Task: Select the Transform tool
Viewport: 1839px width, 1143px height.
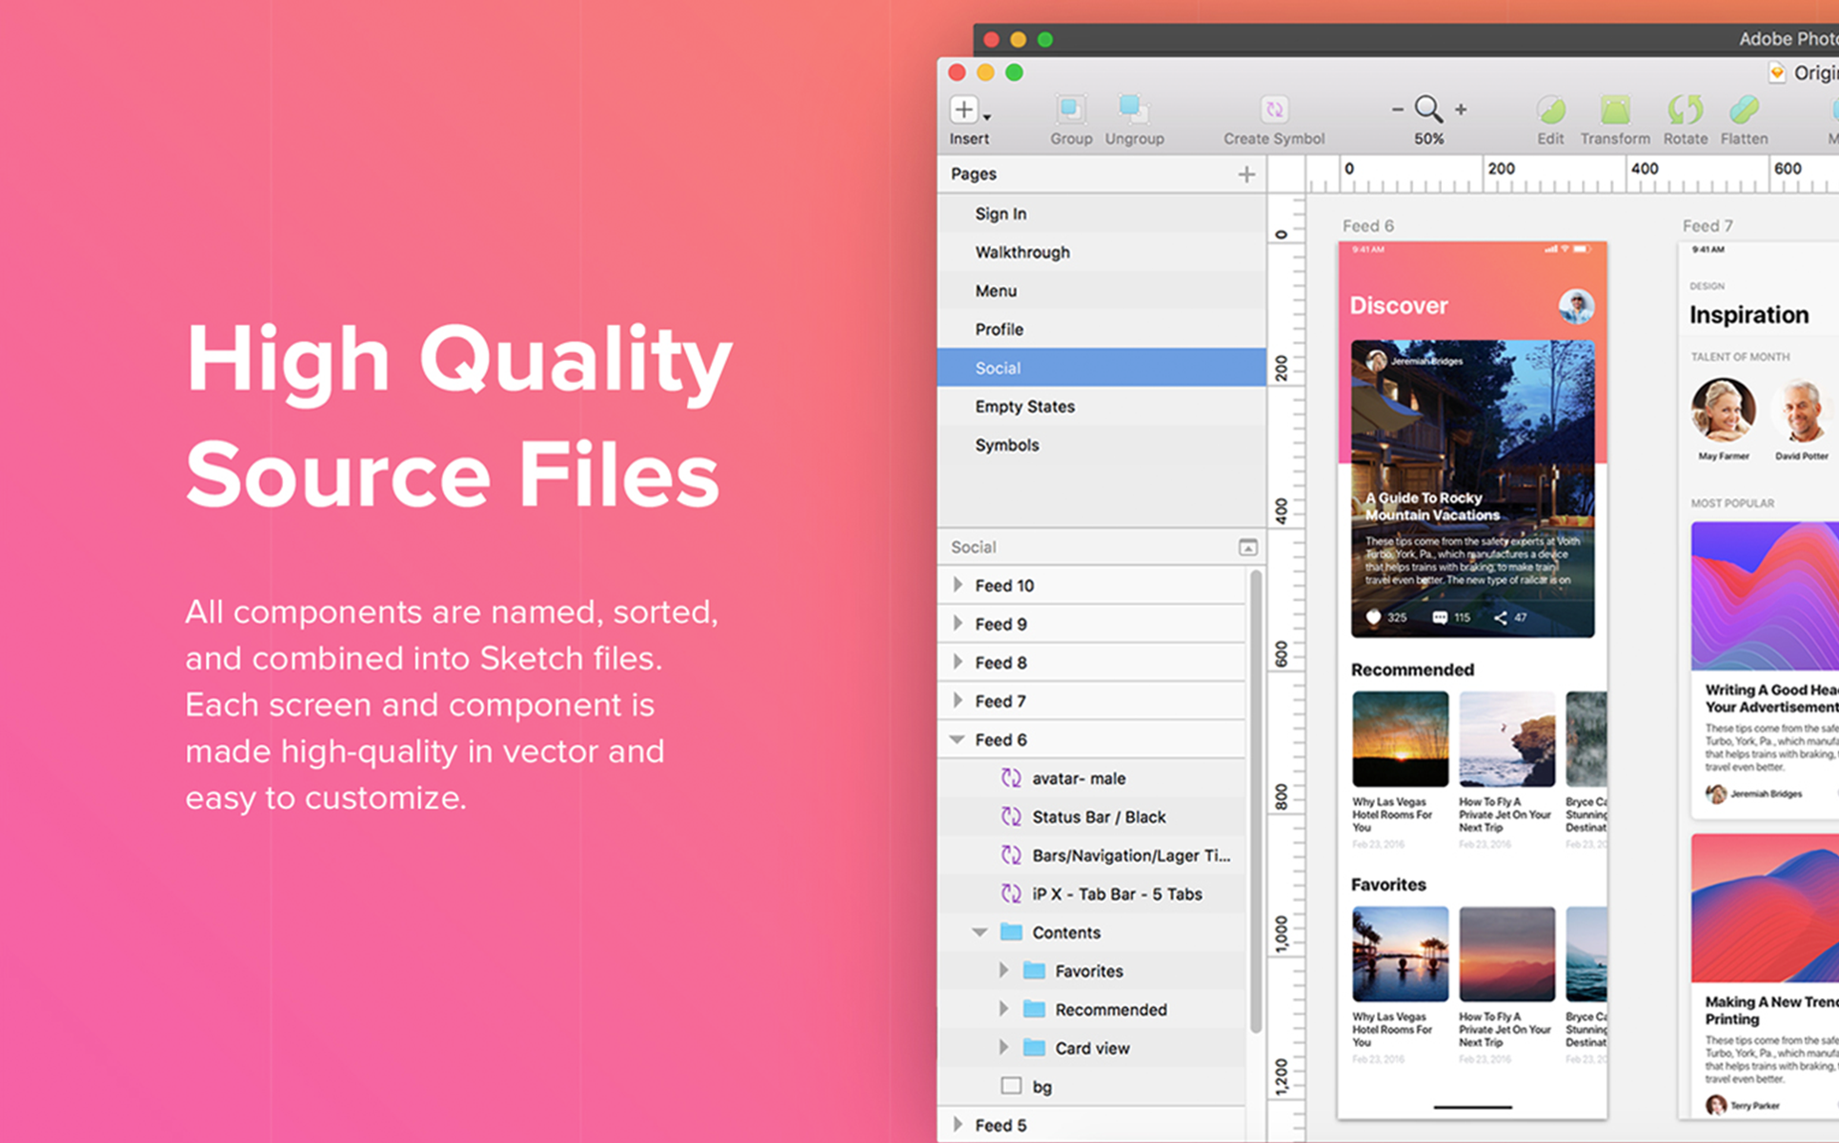Action: pyautogui.click(x=1614, y=112)
